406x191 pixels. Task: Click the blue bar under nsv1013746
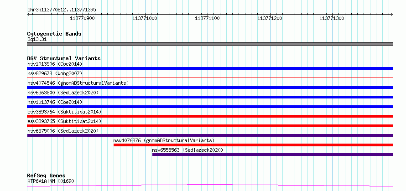point(210,107)
